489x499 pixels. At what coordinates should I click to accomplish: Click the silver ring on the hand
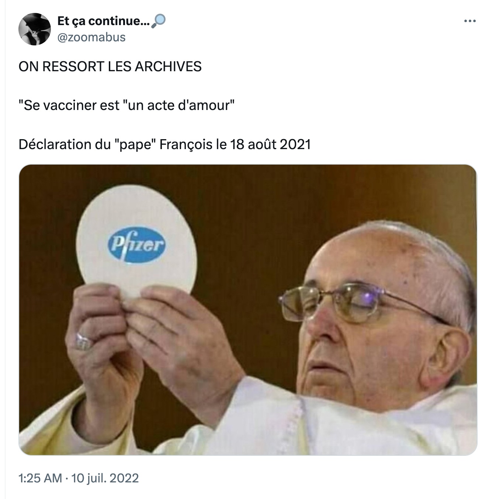(83, 341)
